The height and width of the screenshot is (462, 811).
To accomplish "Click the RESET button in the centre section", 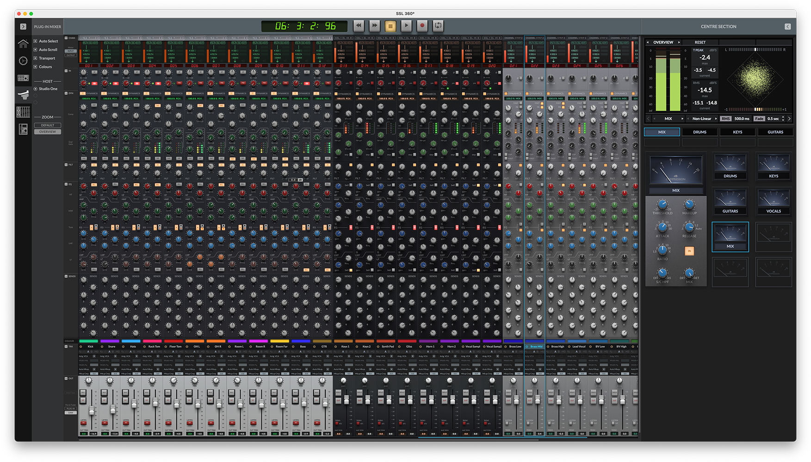I will [700, 42].
